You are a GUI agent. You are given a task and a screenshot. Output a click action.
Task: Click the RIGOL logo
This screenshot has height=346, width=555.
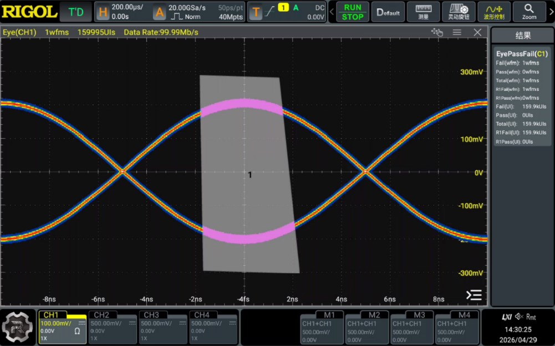29,12
